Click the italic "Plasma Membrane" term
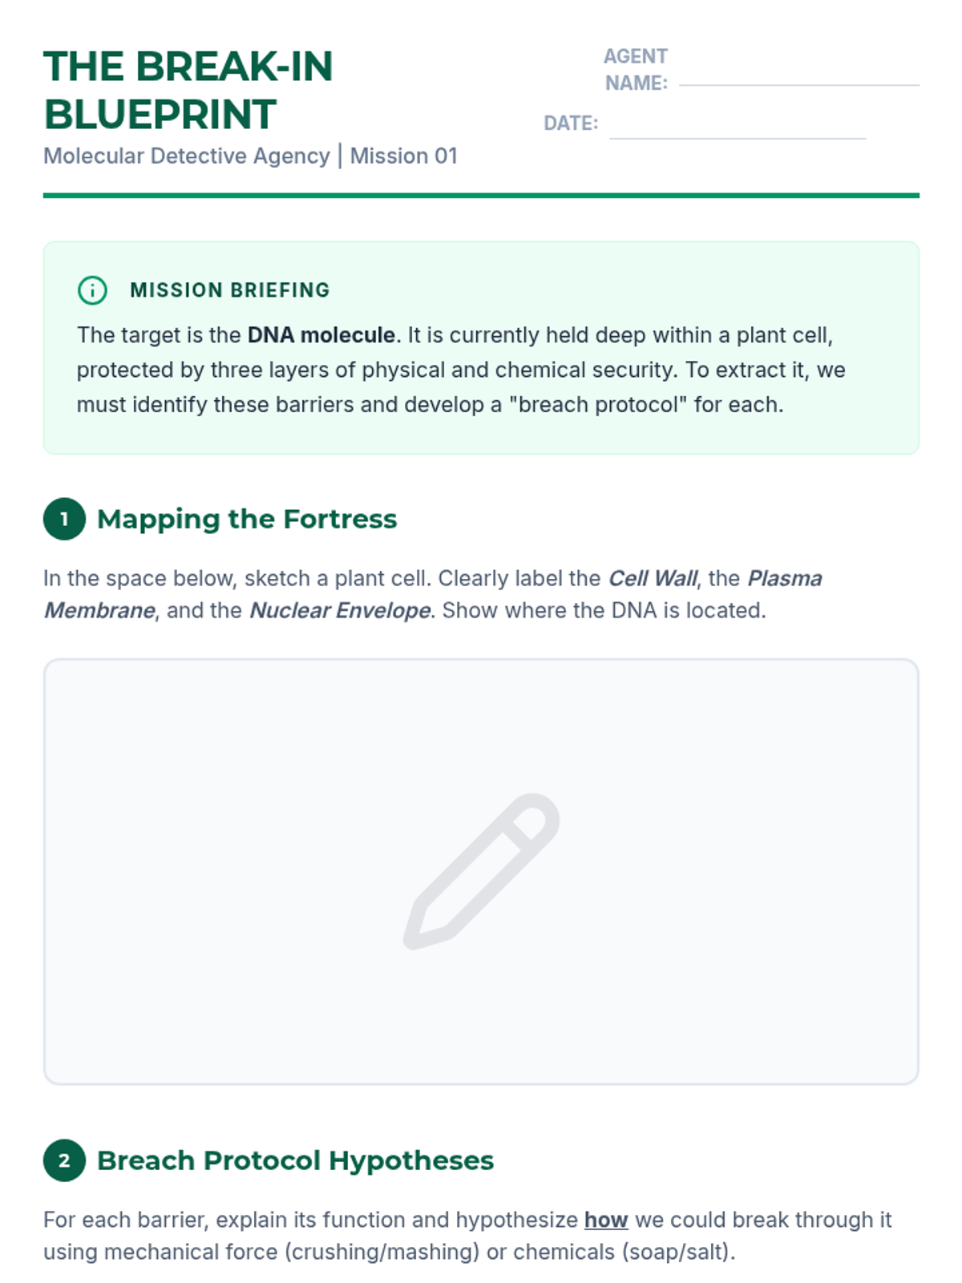This screenshot has width=962, height=1283. tap(432, 594)
